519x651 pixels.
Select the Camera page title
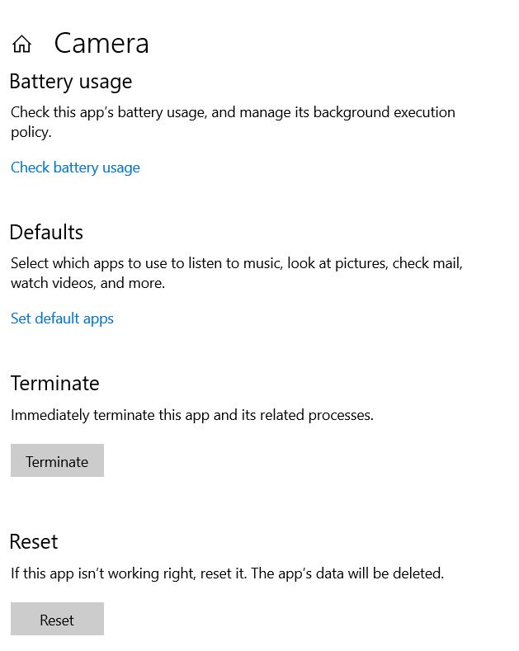click(101, 43)
